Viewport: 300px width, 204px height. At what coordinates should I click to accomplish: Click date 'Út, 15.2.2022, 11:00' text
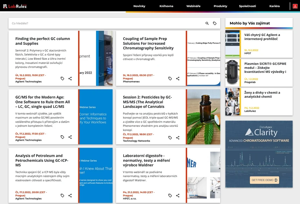click(x=30, y=77)
